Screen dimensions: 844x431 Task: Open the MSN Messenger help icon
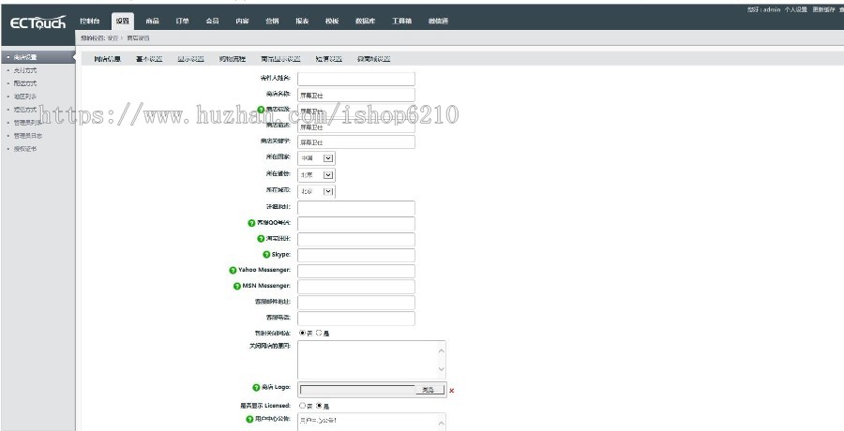(x=237, y=286)
